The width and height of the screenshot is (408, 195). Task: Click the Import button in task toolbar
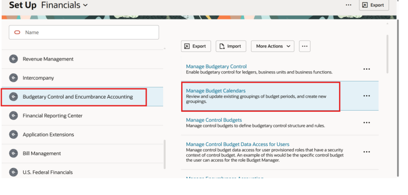click(x=231, y=46)
